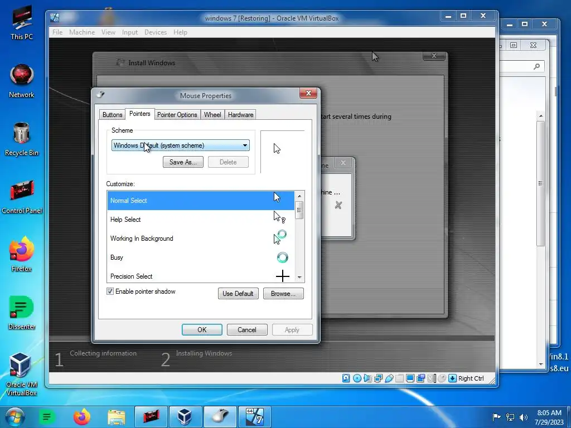This screenshot has width=571, height=428.
Task: Launch Firefox from the desktop icon
Action: pos(22,254)
